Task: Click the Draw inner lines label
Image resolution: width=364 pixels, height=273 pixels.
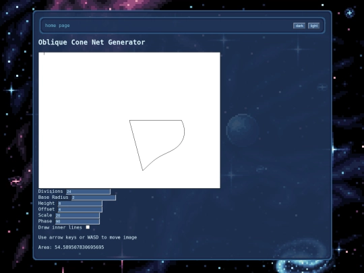Action: coord(60,227)
